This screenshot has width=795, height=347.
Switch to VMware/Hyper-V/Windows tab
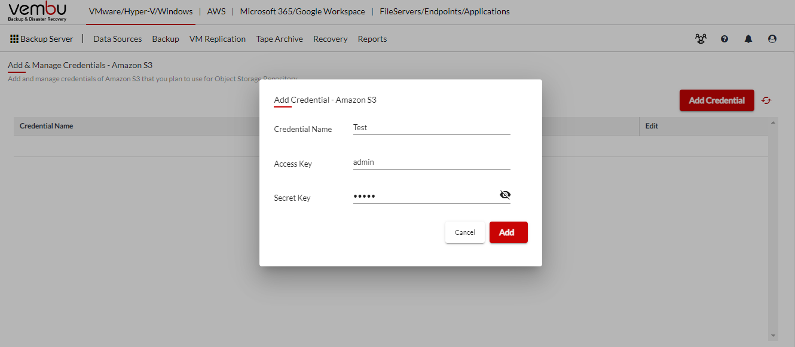[140, 11]
